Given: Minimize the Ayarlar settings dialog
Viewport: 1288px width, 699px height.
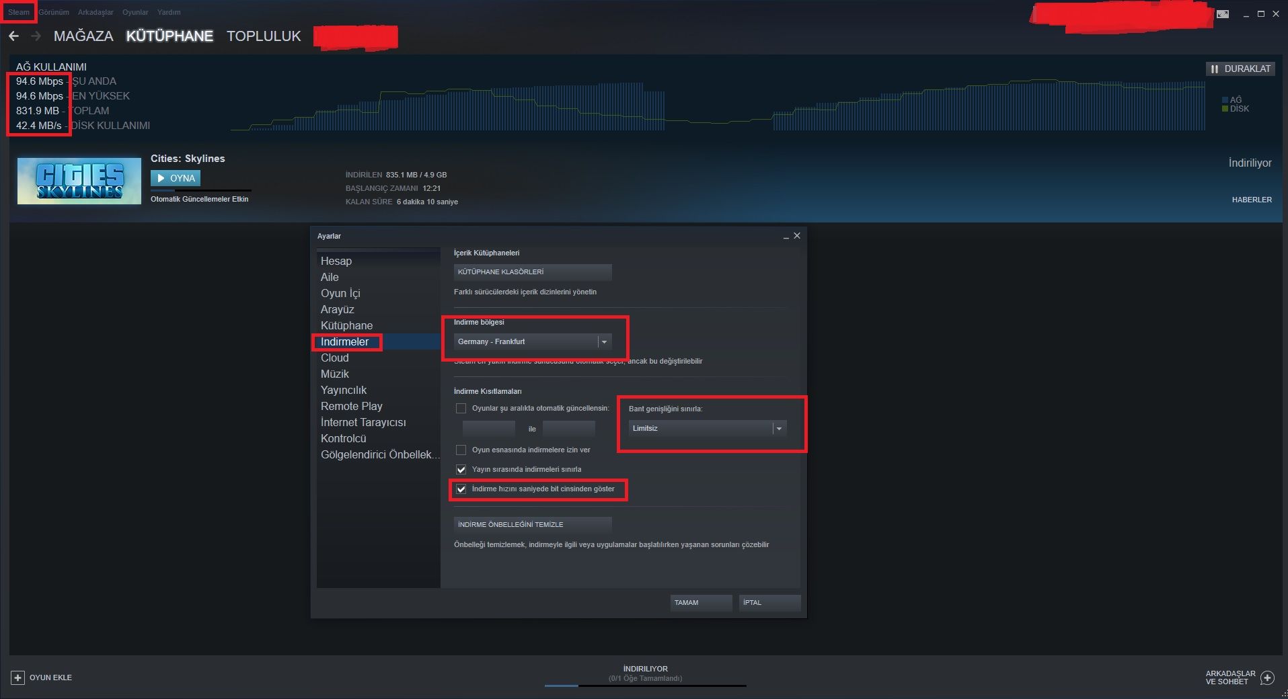Looking at the screenshot, I should click(786, 237).
